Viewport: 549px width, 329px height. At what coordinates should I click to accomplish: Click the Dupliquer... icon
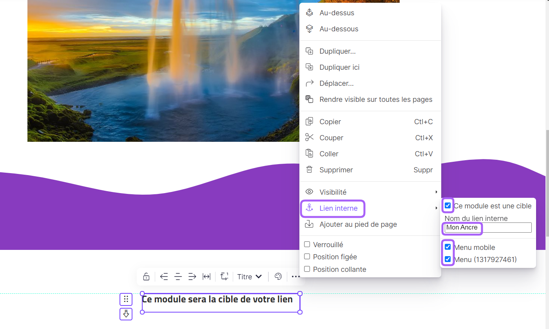[x=309, y=51]
